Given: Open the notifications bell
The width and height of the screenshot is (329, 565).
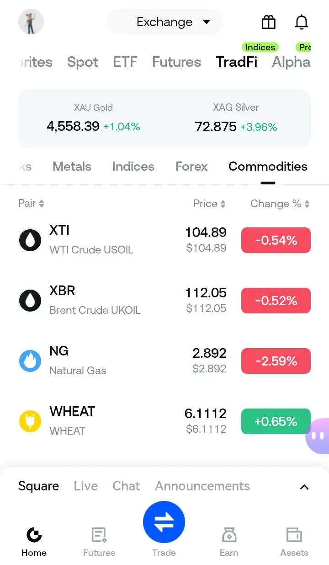Looking at the screenshot, I should pyautogui.click(x=302, y=22).
